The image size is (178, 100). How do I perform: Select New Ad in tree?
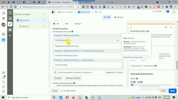tap(25, 26)
